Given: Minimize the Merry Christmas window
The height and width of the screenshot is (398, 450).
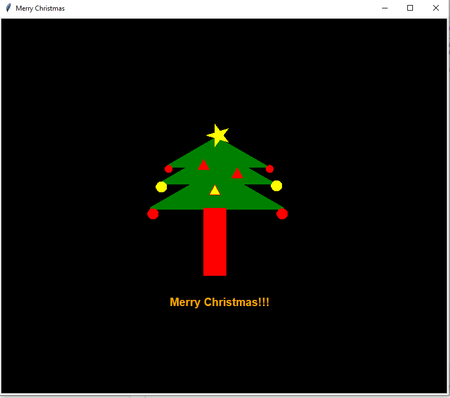Looking at the screenshot, I should 384,8.
